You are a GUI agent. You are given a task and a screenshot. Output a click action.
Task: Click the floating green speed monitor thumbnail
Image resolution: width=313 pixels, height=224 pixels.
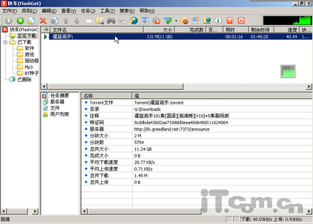(287, 71)
